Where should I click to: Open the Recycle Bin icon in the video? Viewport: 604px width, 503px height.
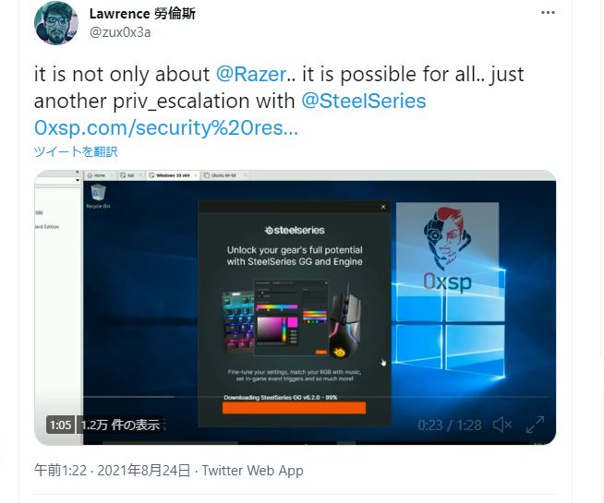[x=98, y=197]
